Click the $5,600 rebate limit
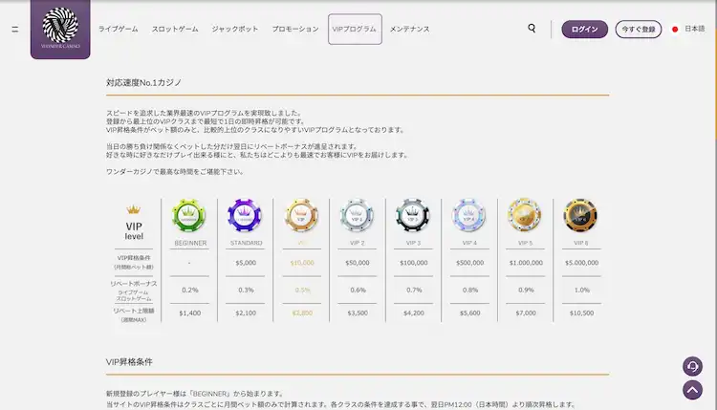Screen dimensions: 717x410 (469, 313)
